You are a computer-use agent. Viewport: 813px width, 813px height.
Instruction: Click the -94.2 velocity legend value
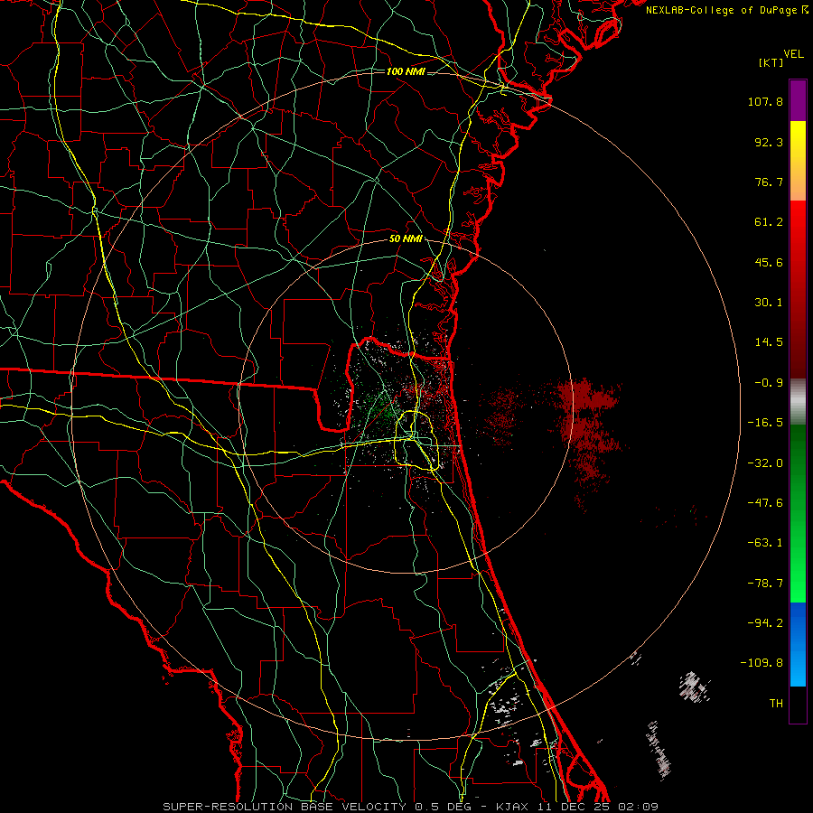coord(765,623)
